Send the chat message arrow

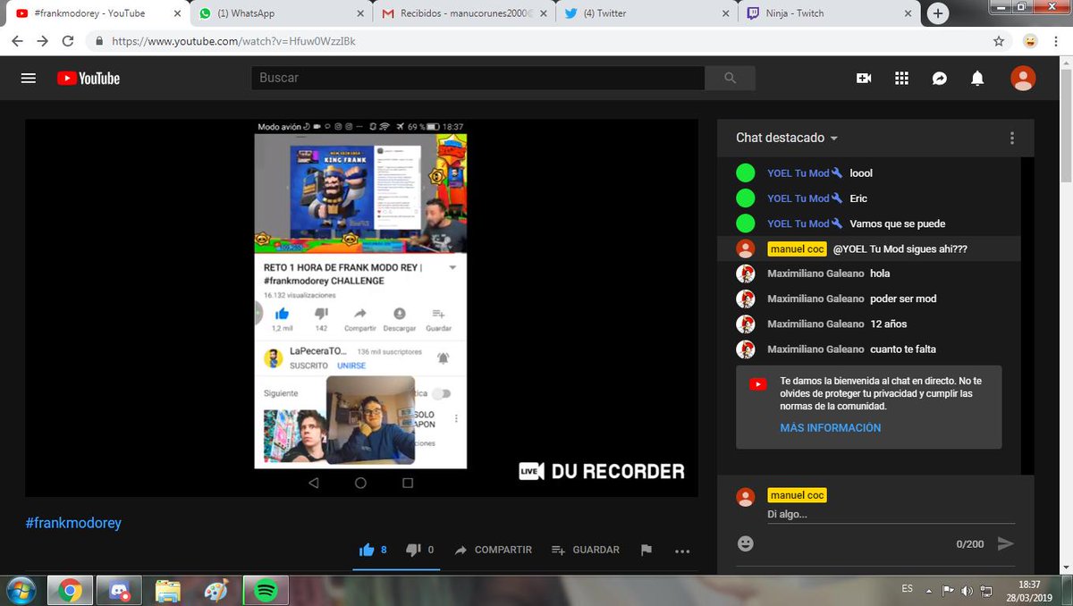tap(1005, 543)
